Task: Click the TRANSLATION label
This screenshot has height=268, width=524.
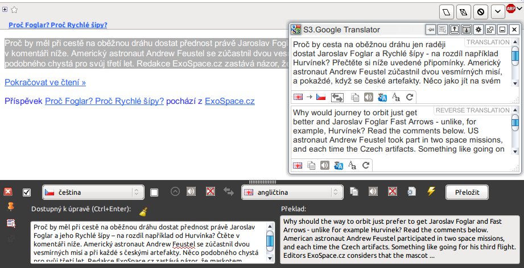Action: (488, 43)
